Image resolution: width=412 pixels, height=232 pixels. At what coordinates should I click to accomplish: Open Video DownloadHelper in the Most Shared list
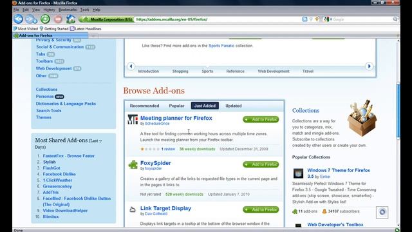[65, 211]
